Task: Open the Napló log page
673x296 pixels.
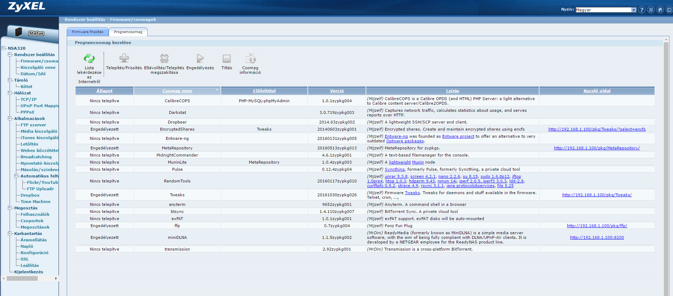Action: pos(27,246)
